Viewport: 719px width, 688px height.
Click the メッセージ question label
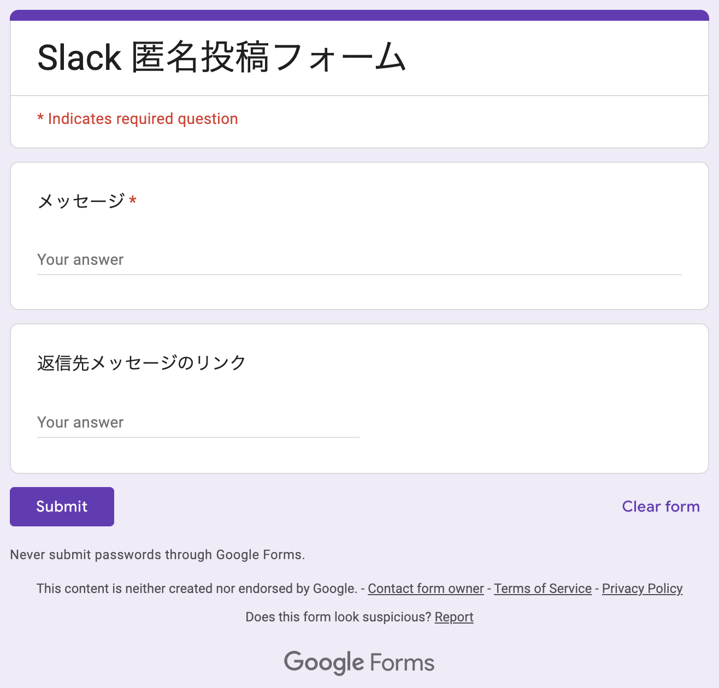[x=80, y=200]
